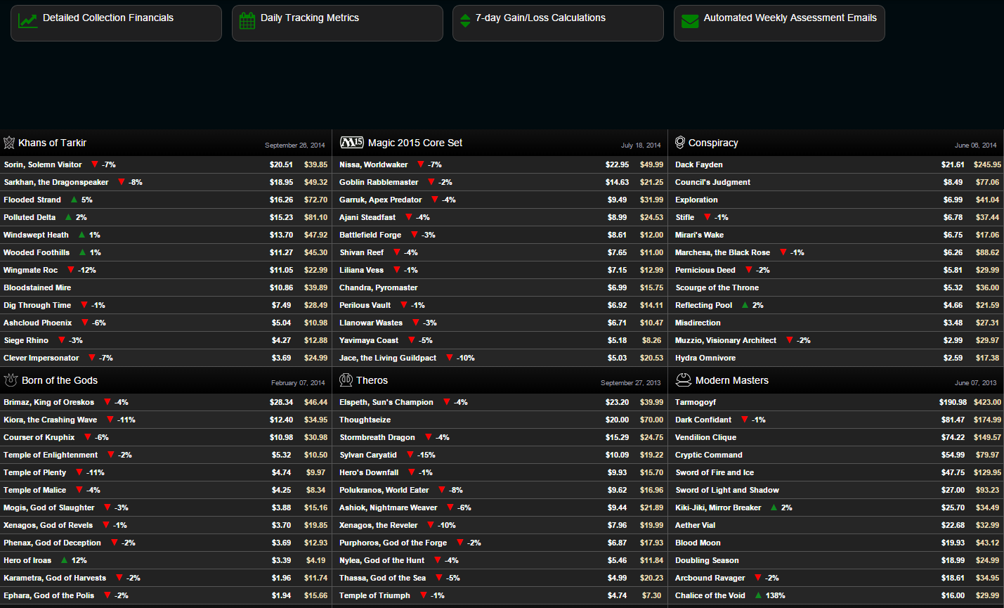Click the red down arrow beside Sorin, Solemn Visitor
1004x608 pixels.
94,164
